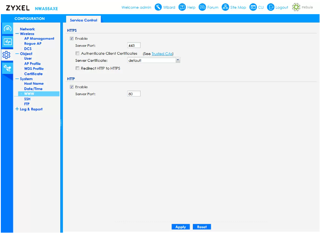Disable the HTTPS Enable checkbox
This screenshot has height=236, width=320.
click(x=72, y=38)
